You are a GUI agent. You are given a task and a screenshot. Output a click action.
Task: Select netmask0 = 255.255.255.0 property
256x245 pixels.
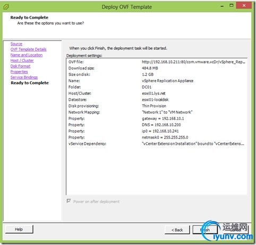[x=165, y=137]
